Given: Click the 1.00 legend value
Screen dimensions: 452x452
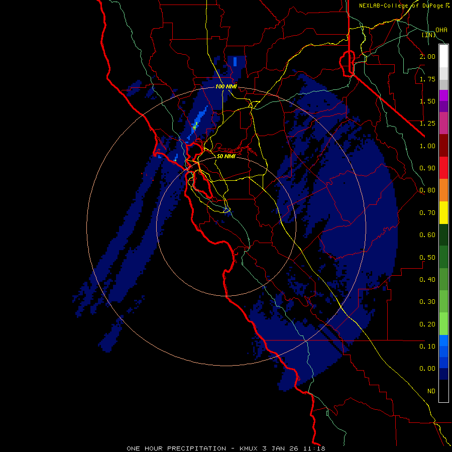Looking at the screenshot, I should (x=427, y=146).
